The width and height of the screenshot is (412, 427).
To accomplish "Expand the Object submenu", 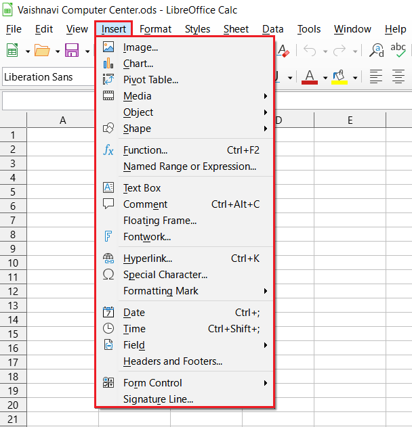I will [184, 112].
